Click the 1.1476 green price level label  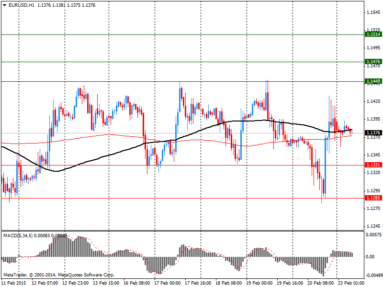[373, 62]
